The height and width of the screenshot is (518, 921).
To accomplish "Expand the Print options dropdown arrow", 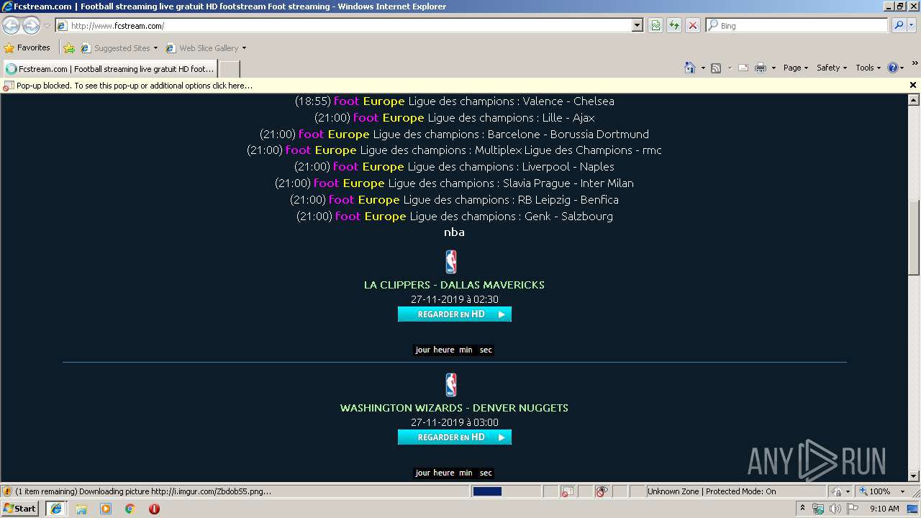I will pyautogui.click(x=773, y=68).
